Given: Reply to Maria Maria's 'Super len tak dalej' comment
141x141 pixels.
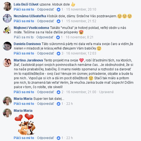Looking at the screenshot, I should [x=45, y=104].
